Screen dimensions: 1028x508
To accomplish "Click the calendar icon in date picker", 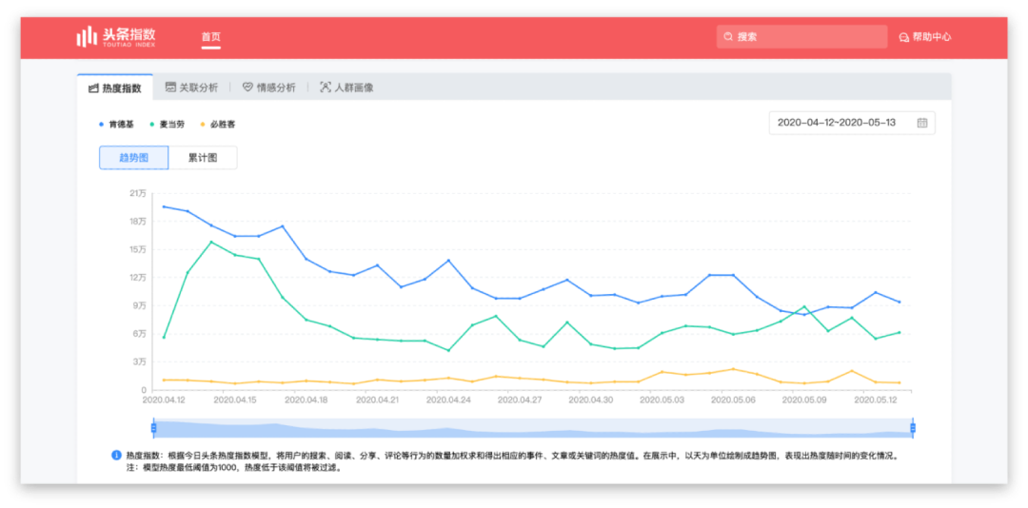I will 921,123.
